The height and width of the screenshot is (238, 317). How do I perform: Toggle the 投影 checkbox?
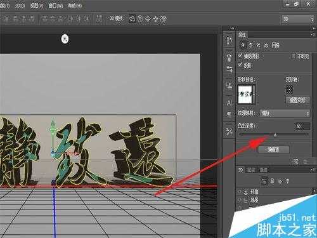[240, 65]
